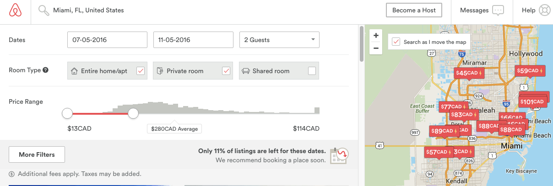Click the Help lifebuoy icon
The width and height of the screenshot is (553, 186).
click(x=544, y=10)
